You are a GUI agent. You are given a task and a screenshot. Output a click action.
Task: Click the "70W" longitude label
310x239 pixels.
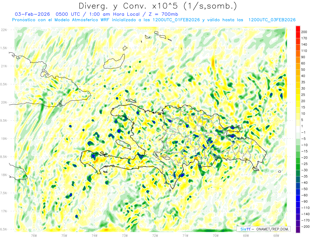click(x=216, y=235)
